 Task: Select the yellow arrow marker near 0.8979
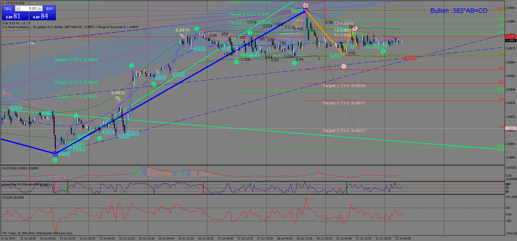182,36
